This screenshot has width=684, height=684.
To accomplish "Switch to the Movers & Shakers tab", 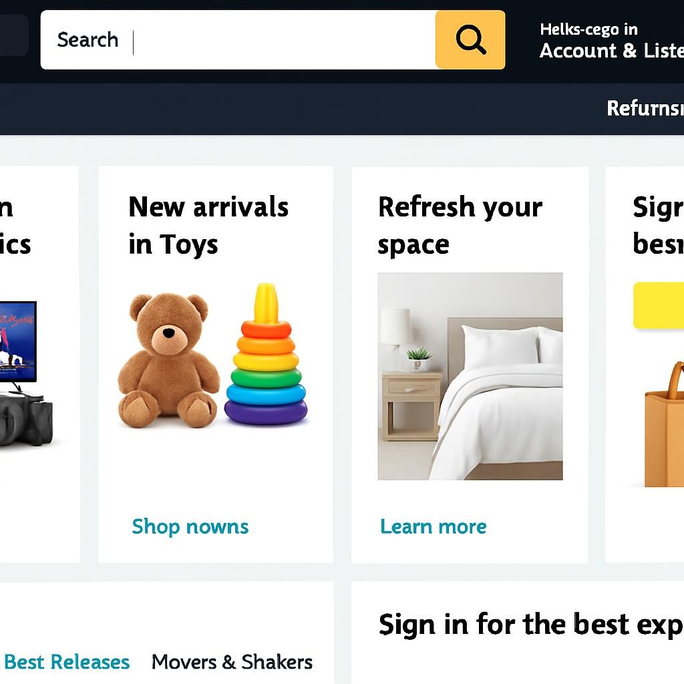I will pos(232,662).
